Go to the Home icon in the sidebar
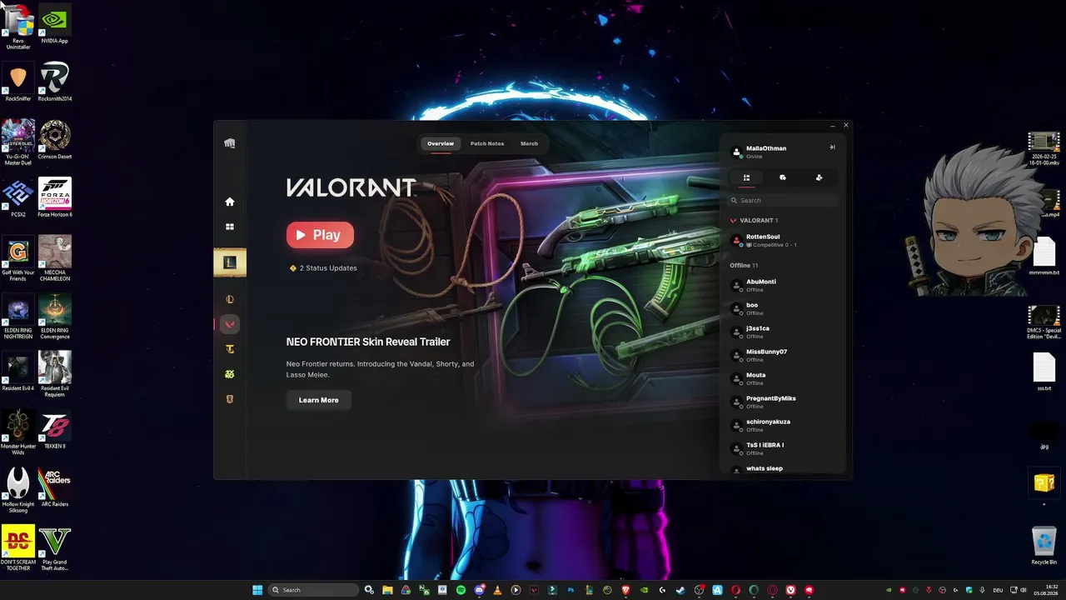Image resolution: width=1066 pixels, height=600 pixels. pyautogui.click(x=230, y=202)
